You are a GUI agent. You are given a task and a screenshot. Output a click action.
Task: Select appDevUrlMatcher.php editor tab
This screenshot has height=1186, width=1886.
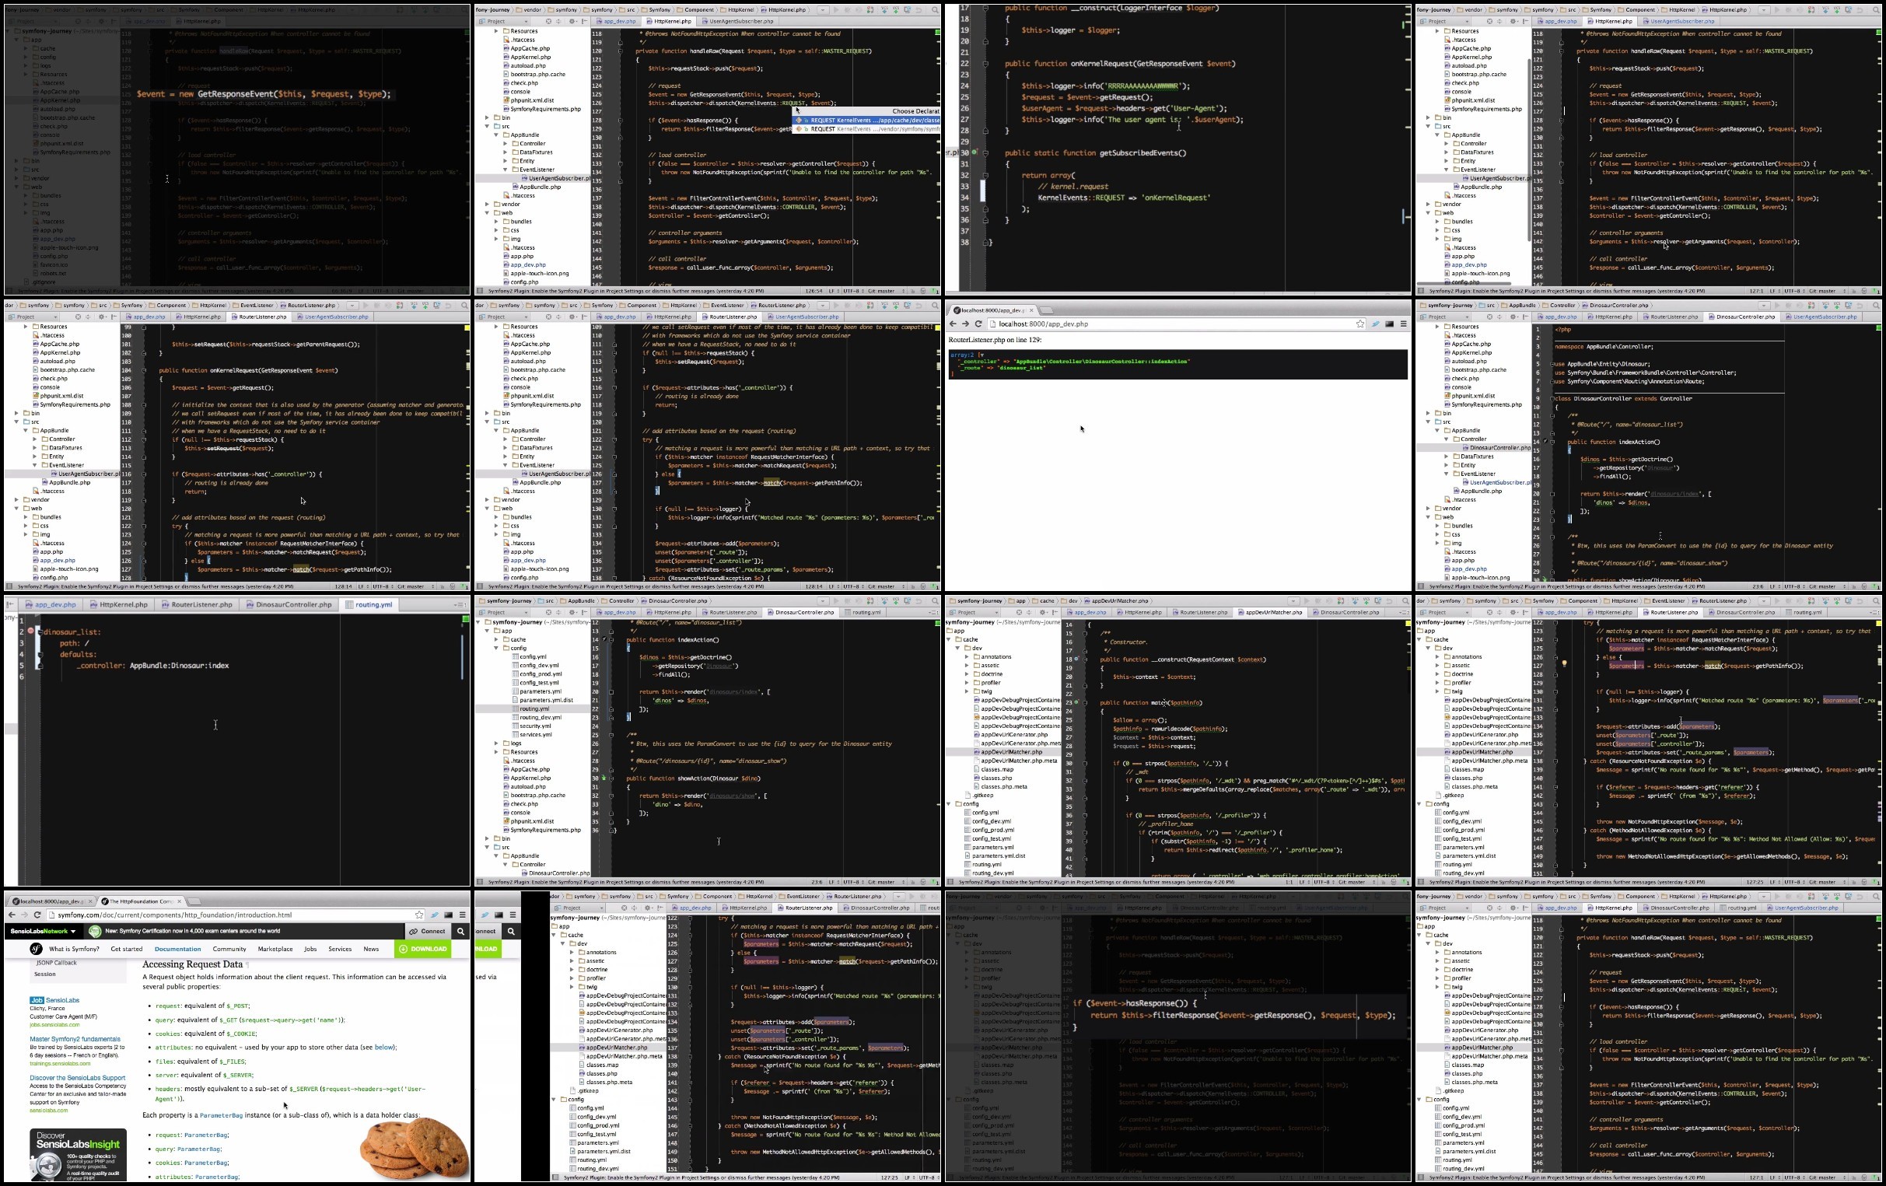point(1269,613)
